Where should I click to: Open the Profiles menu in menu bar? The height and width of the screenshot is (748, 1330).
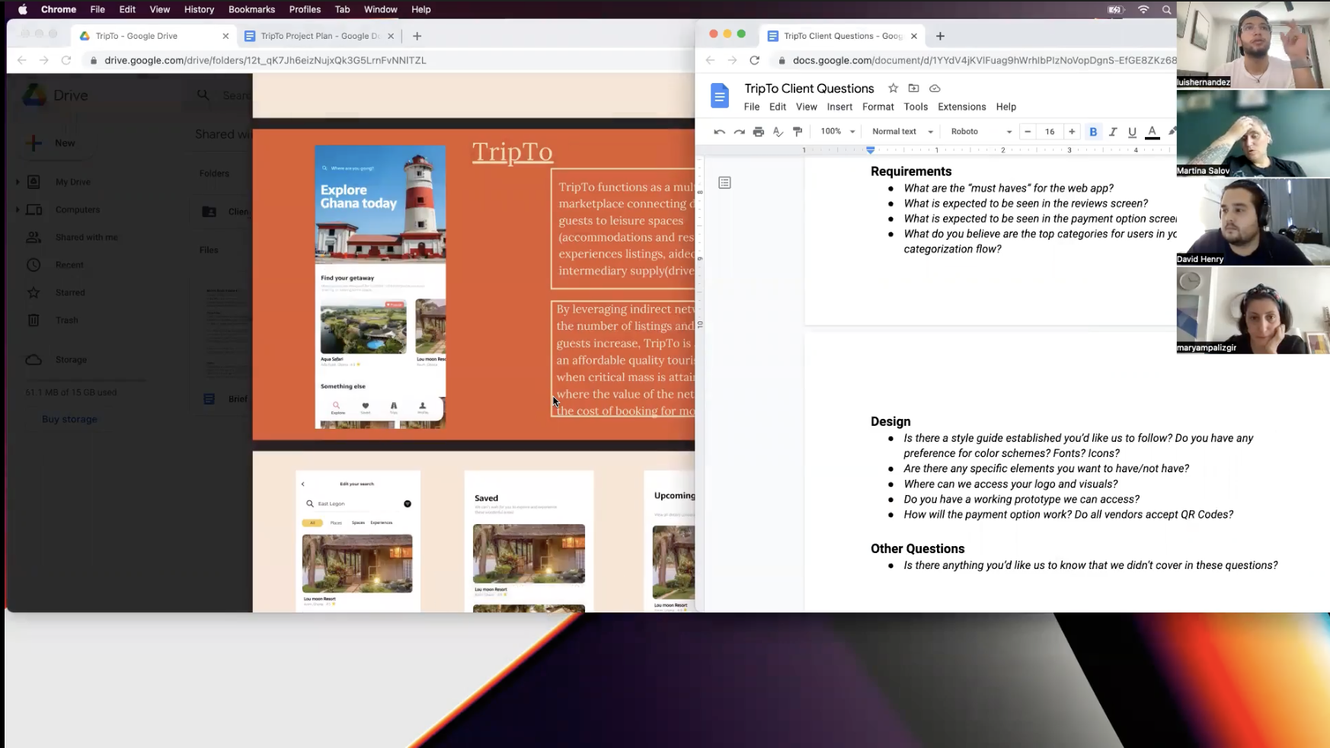(x=305, y=9)
